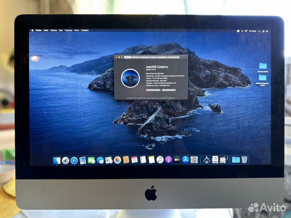Click the macOS Catalina title text
291x218 pixels.
(157, 67)
